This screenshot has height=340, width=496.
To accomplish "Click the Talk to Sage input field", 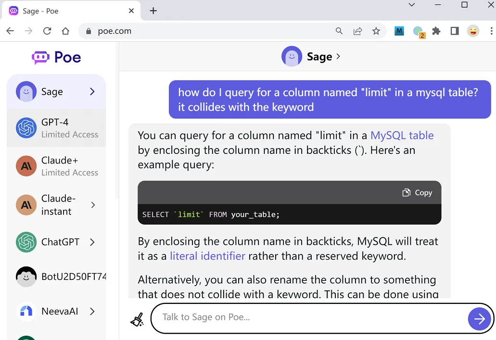I will click(x=308, y=317).
